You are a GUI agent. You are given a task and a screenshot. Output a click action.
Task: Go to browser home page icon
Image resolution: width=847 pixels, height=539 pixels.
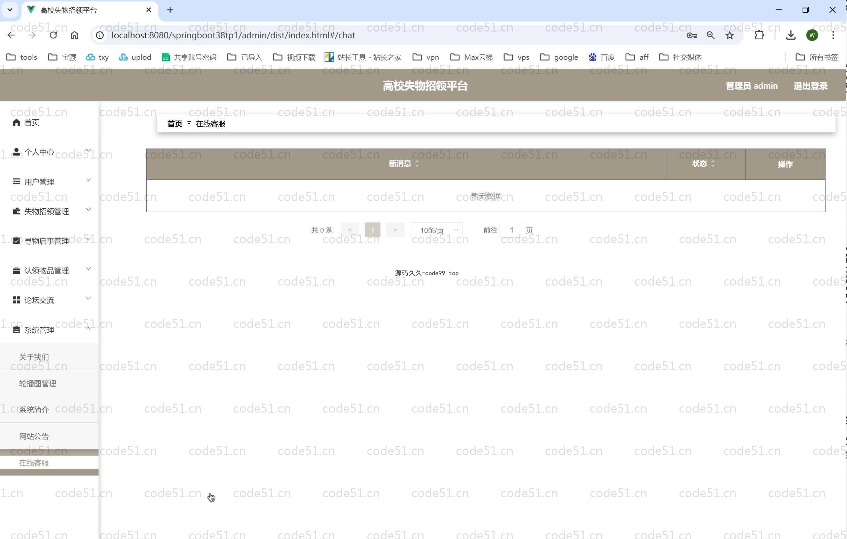tap(74, 35)
